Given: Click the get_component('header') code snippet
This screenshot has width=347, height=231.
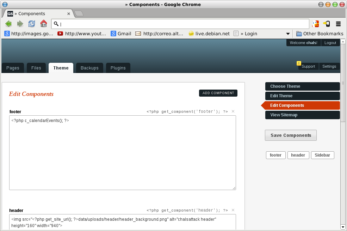Looking at the screenshot, I should (187, 211).
